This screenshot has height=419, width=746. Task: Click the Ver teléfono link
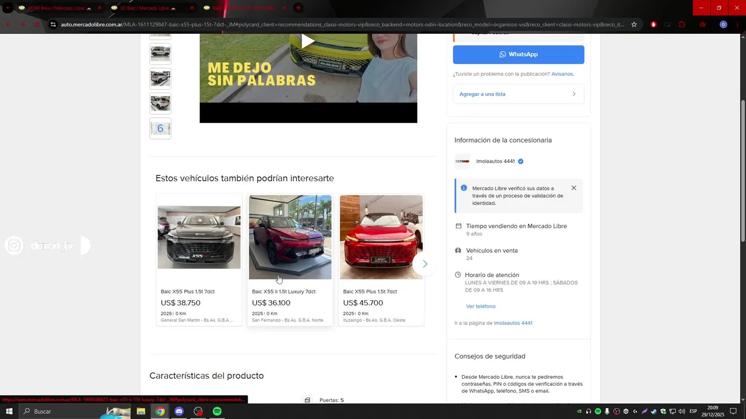(481, 306)
